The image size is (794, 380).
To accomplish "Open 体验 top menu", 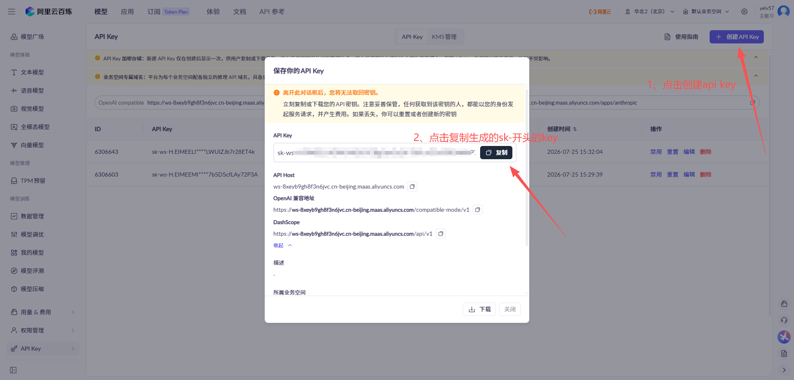I will pos(213,12).
